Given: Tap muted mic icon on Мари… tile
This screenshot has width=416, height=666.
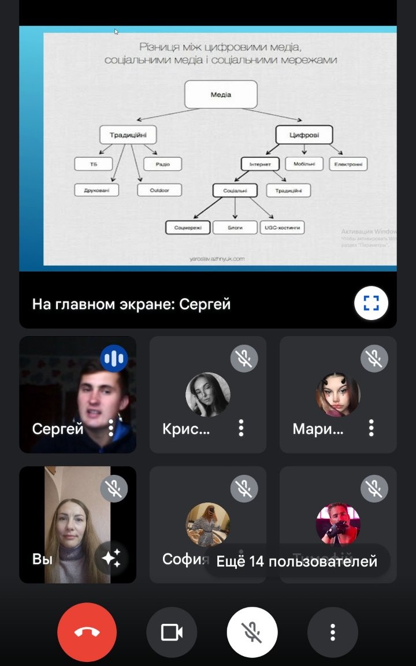Looking at the screenshot, I should (x=374, y=359).
